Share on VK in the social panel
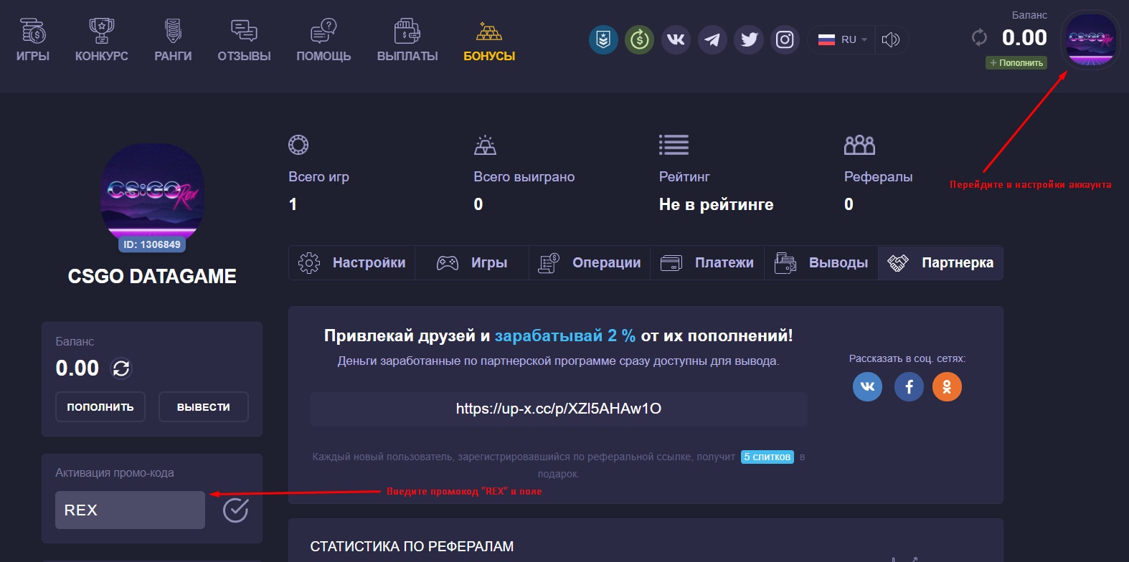1129x562 pixels. click(867, 387)
